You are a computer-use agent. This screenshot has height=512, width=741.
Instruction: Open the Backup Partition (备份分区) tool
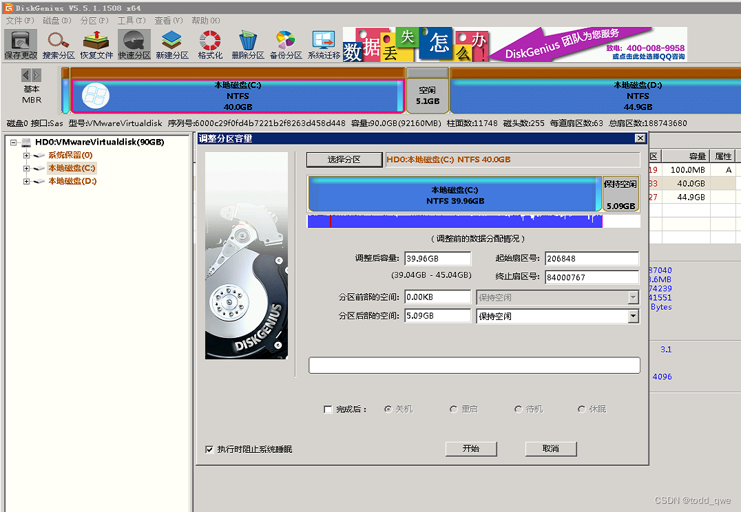285,45
